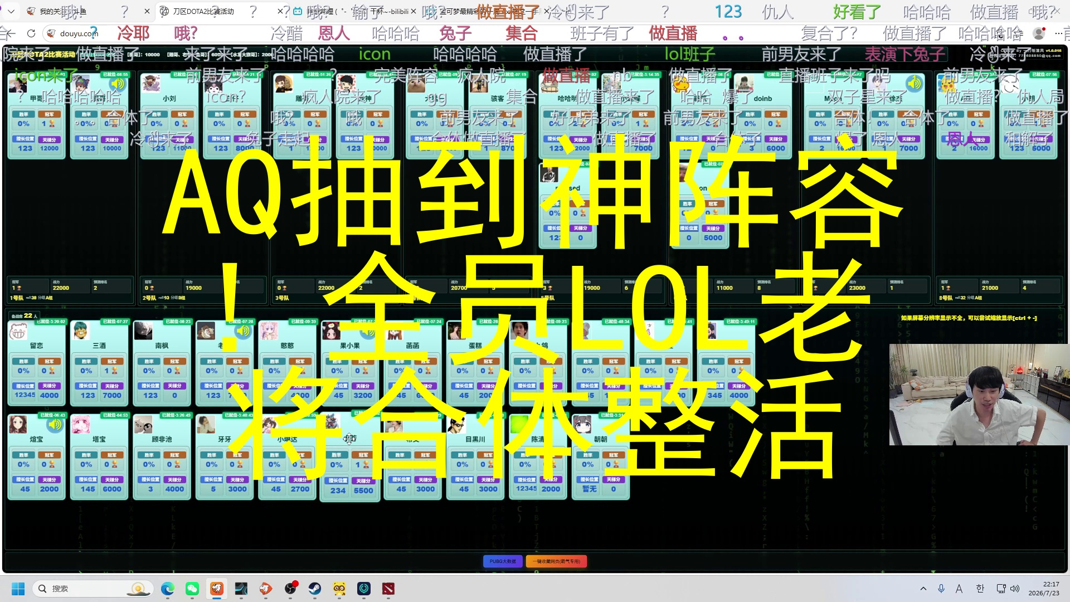This screenshot has height=602, width=1070.
Task: Click 牙牙's avatar photo
Action: pyautogui.click(x=206, y=425)
